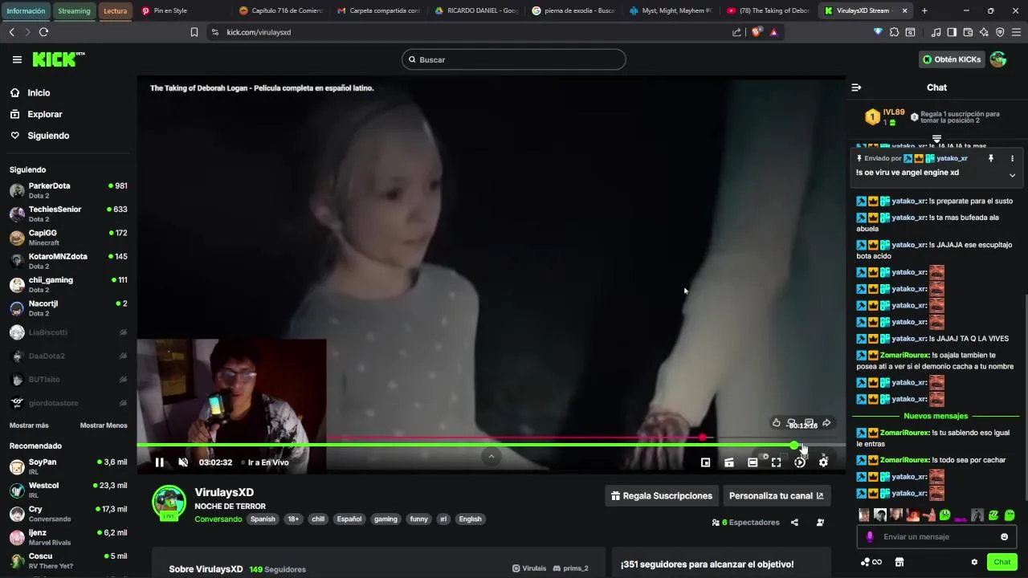This screenshot has width=1028, height=578.
Task: Open chat settings gear
Action: (x=974, y=562)
